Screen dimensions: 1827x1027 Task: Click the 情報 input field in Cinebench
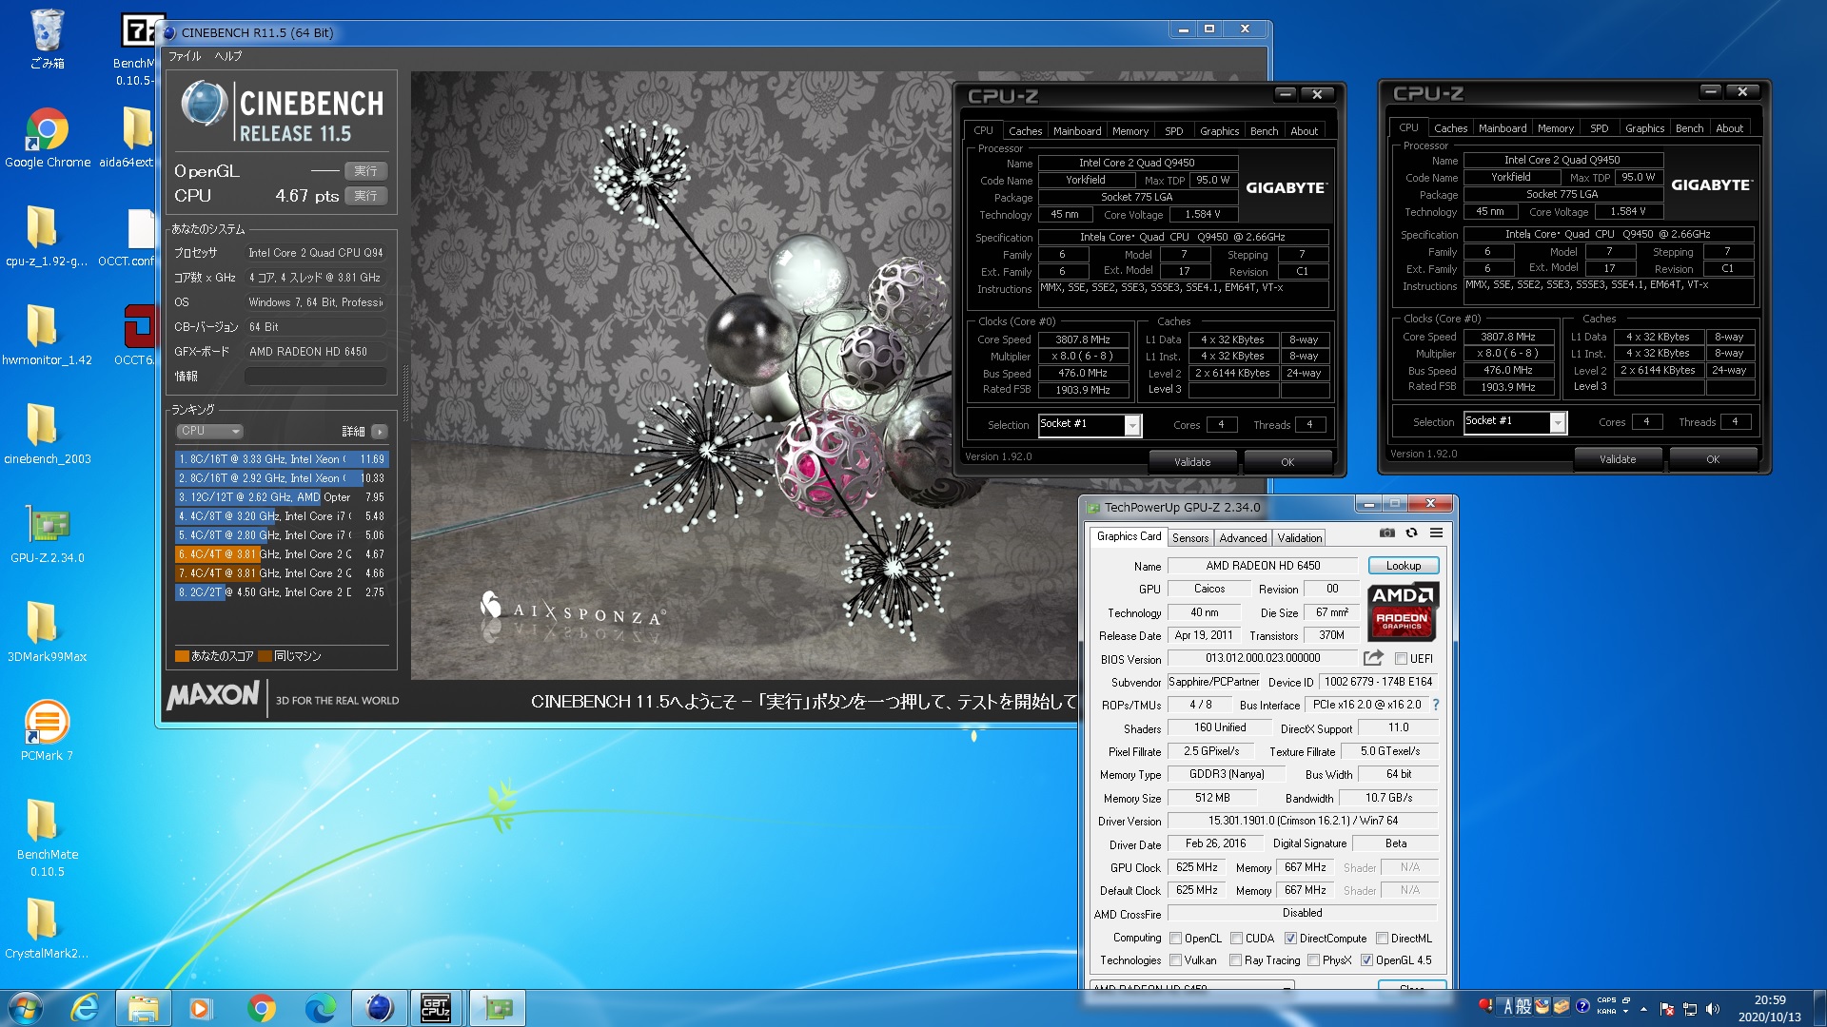pyautogui.click(x=316, y=377)
